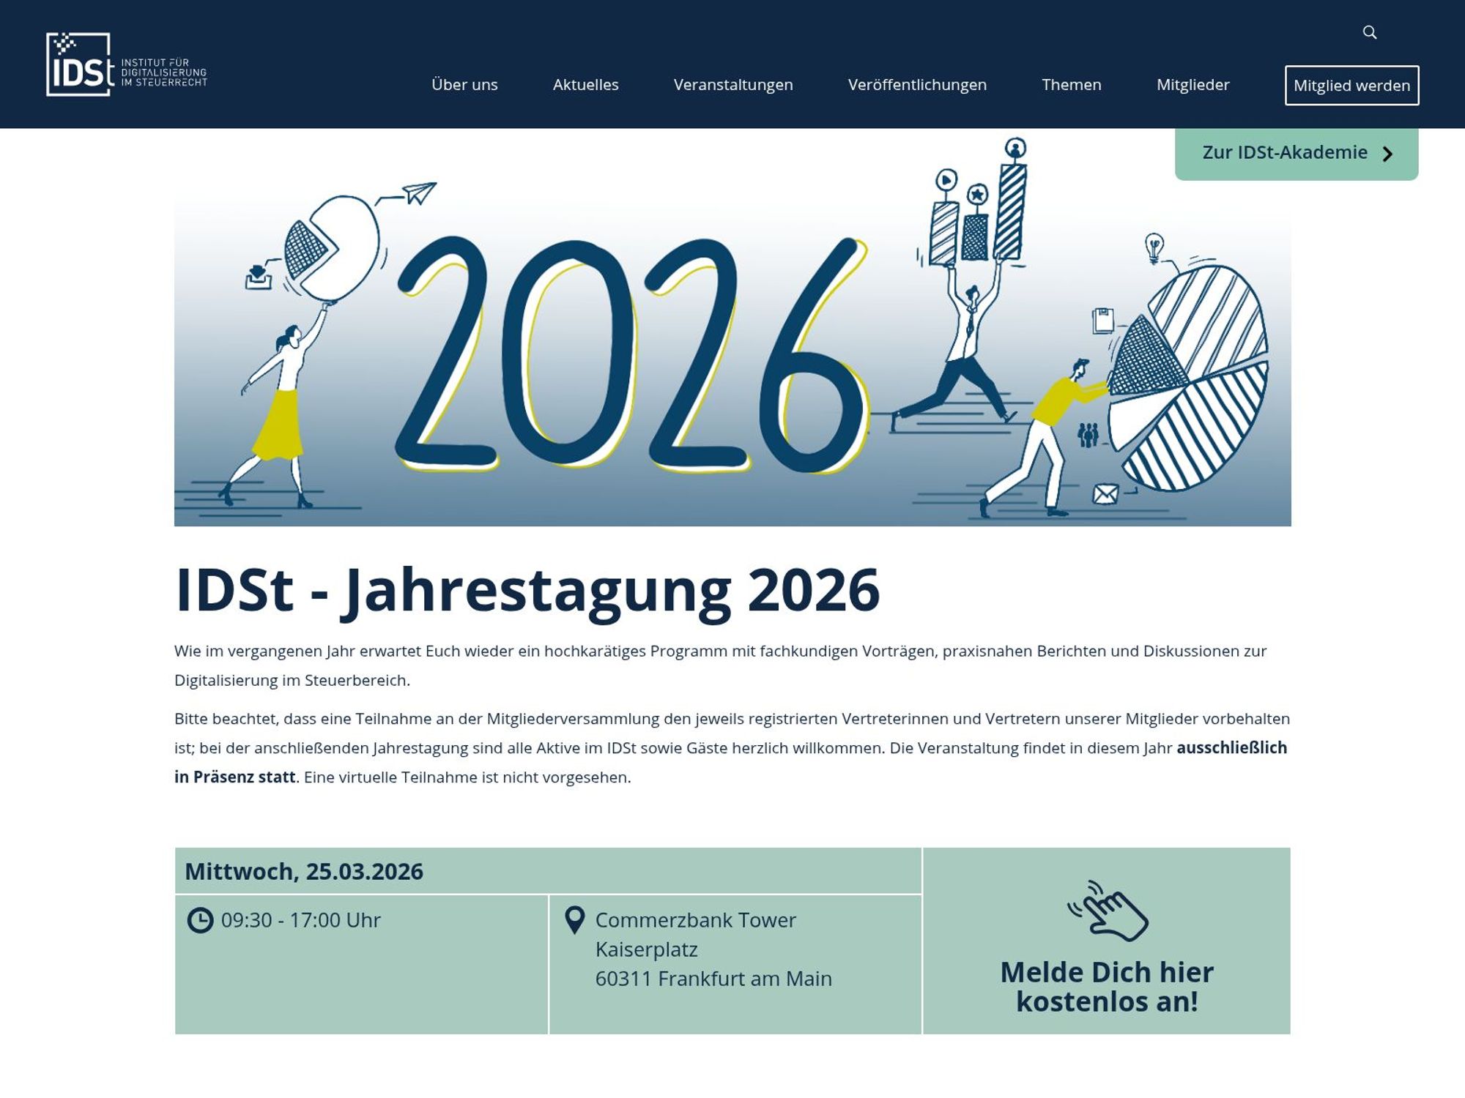Click the chevron arrow on Zur IDSt-Akademie
Image resolution: width=1465 pixels, height=1098 pixels.
(x=1387, y=153)
